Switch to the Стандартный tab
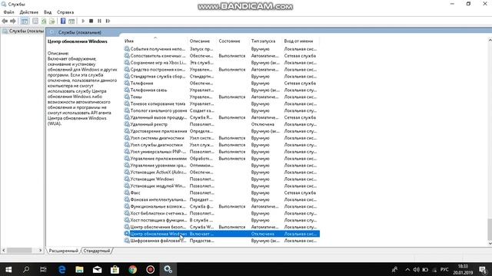This screenshot has width=492, height=276. coord(97,251)
